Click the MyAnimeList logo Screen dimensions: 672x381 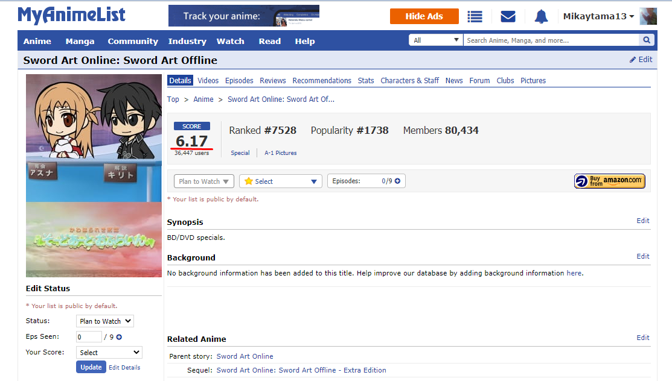[x=71, y=15]
